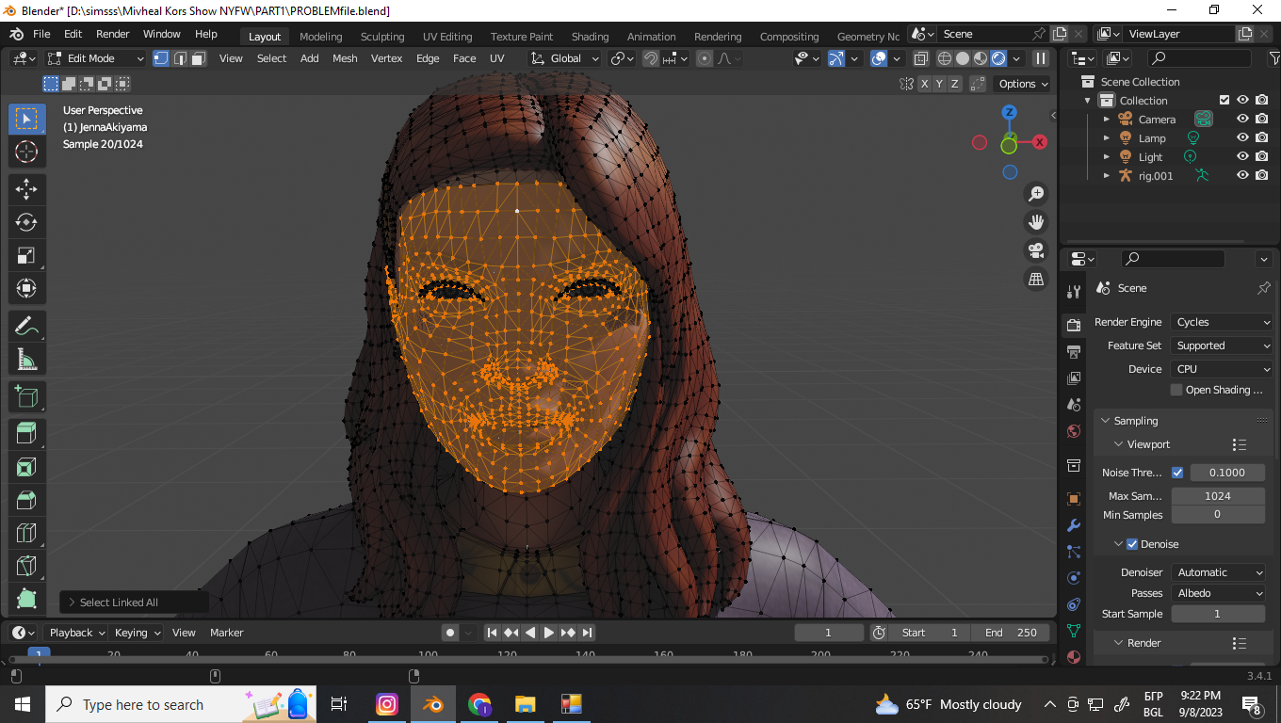Adjust the Max Samples value field
The height and width of the screenshot is (723, 1281).
pyautogui.click(x=1218, y=496)
